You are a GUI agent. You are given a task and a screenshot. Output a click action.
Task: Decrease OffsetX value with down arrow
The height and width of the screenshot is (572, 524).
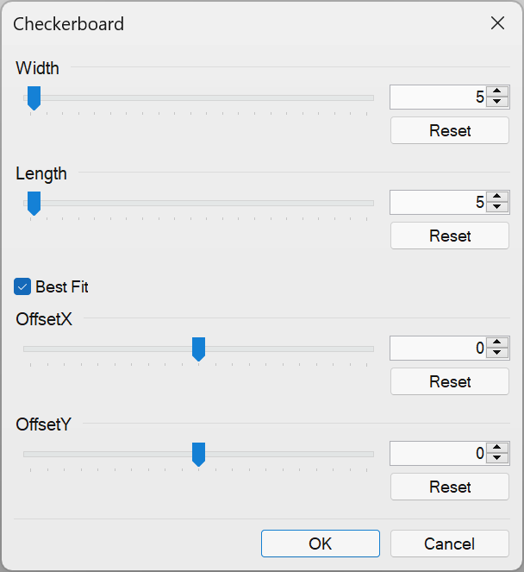pyautogui.click(x=496, y=353)
